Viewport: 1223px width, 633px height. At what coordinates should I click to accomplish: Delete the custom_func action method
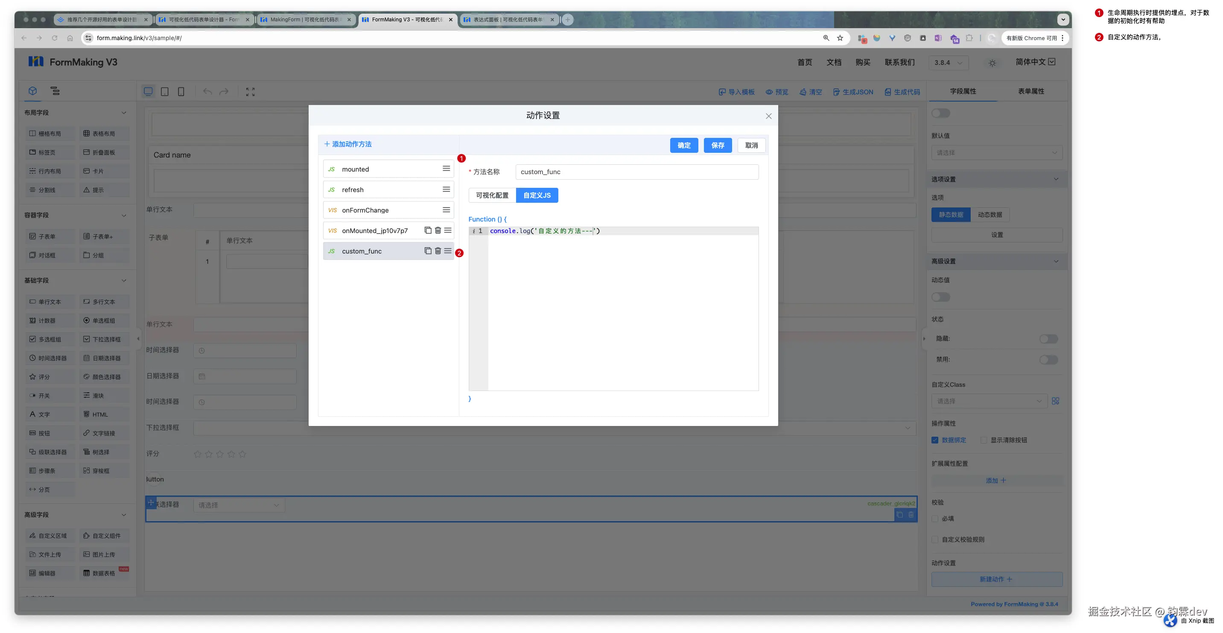coord(438,251)
